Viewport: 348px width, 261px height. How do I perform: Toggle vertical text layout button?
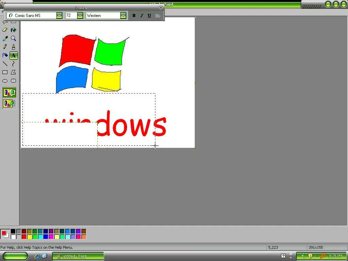click(x=158, y=16)
